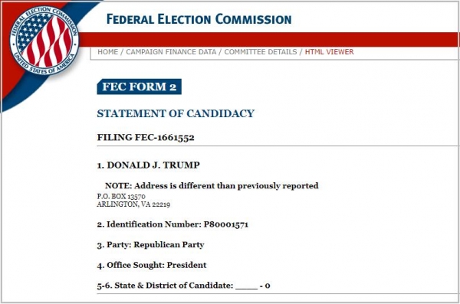Select the HTML VIEWER breadcrumb item
The width and height of the screenshot is (460, 304).
click(x=329, y=52)
